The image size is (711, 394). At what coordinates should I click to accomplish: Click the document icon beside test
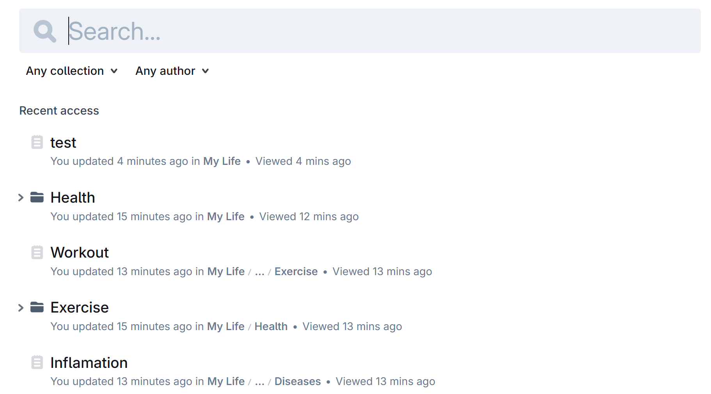[37, 142]
